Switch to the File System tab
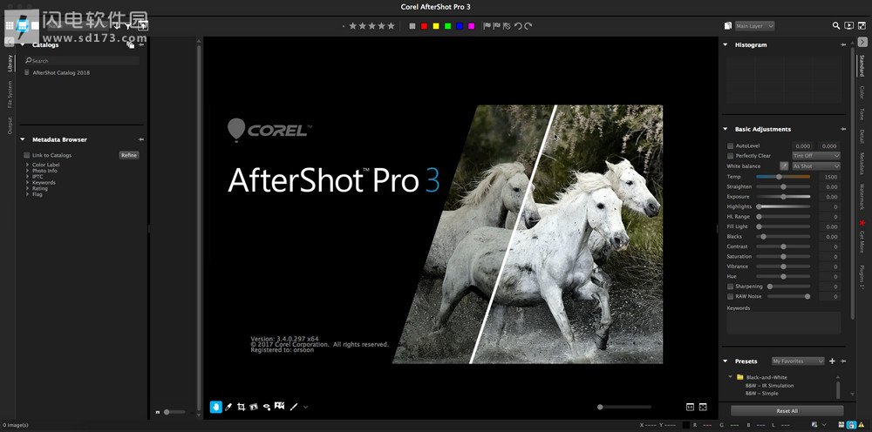The width and height of the screenshot is (872, 432). click(x=10, y=94)
